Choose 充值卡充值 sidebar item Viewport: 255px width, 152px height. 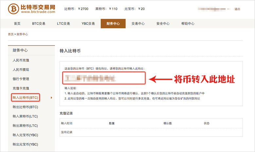(x=21, y=88)
